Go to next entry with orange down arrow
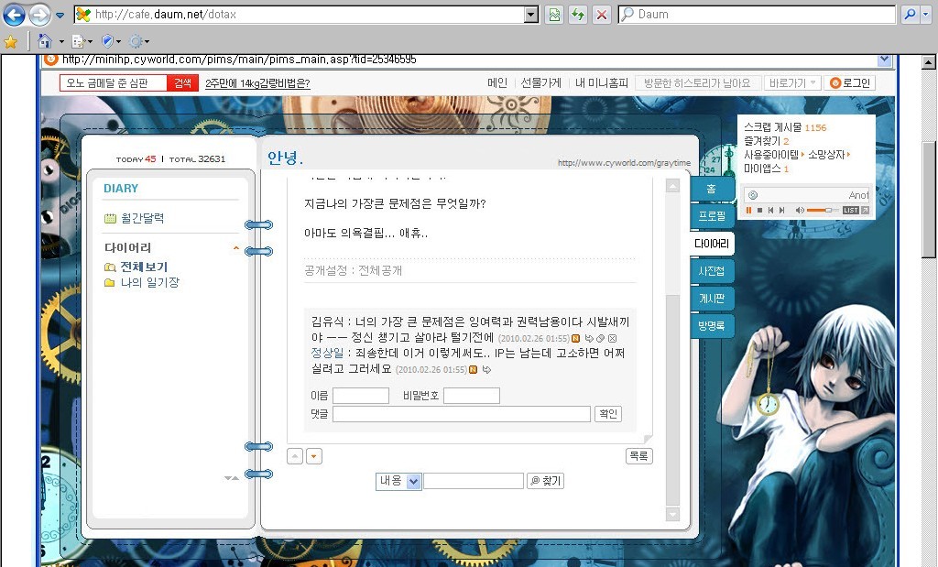The height and width of the screenshot is (567, 938). click(314, 456)
